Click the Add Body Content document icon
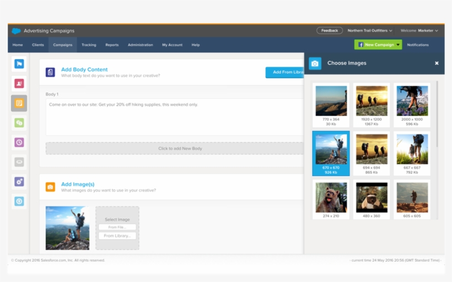The image size is (452, 282). click(x=50, y=72)
